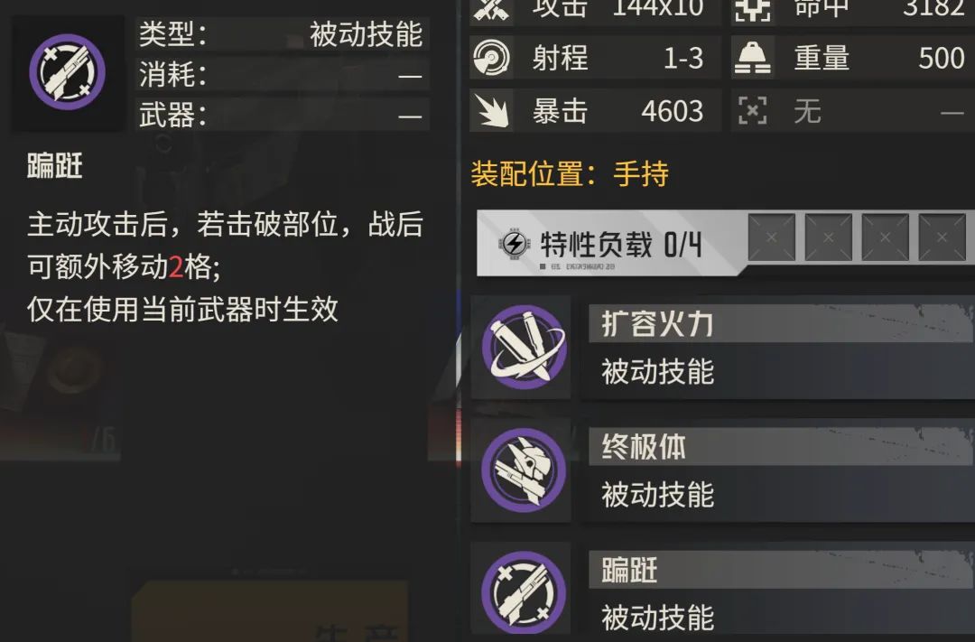The width and height of the screenshot is (975, 642).
Task: Click the 暴击 critical stat icon
Action: tap(491, 111)
